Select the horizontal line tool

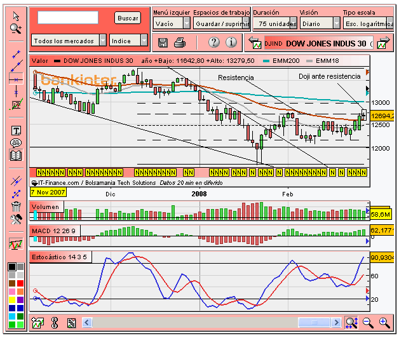point(16,79)
